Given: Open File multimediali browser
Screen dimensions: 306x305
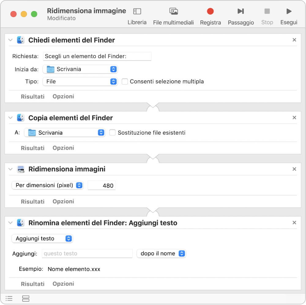Looking at the screenshot, I should tap(174, 12).
